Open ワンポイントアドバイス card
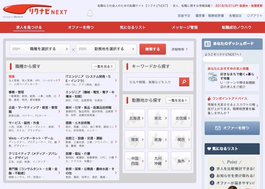The image size is (265, 189). click(232, 106)
